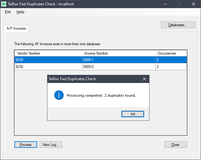Screen dimensions: 201x160
Task: Click vendor 9230 in the second row
Action: pyautogui.click(x=48, y=66)
